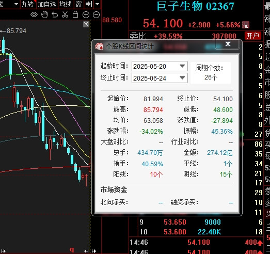Select the hand pan tool
Screen dimensions: 270x254
tap(44, 14)
